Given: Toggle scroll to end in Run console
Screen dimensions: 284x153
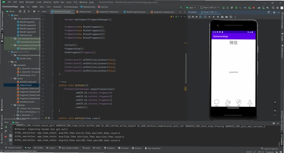Looking at the screenshot, I should point(11,140).
